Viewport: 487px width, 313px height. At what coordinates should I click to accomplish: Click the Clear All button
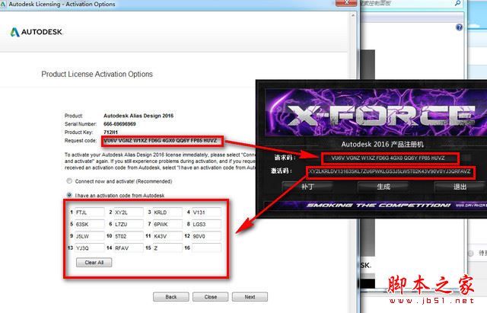pos(94,262)
